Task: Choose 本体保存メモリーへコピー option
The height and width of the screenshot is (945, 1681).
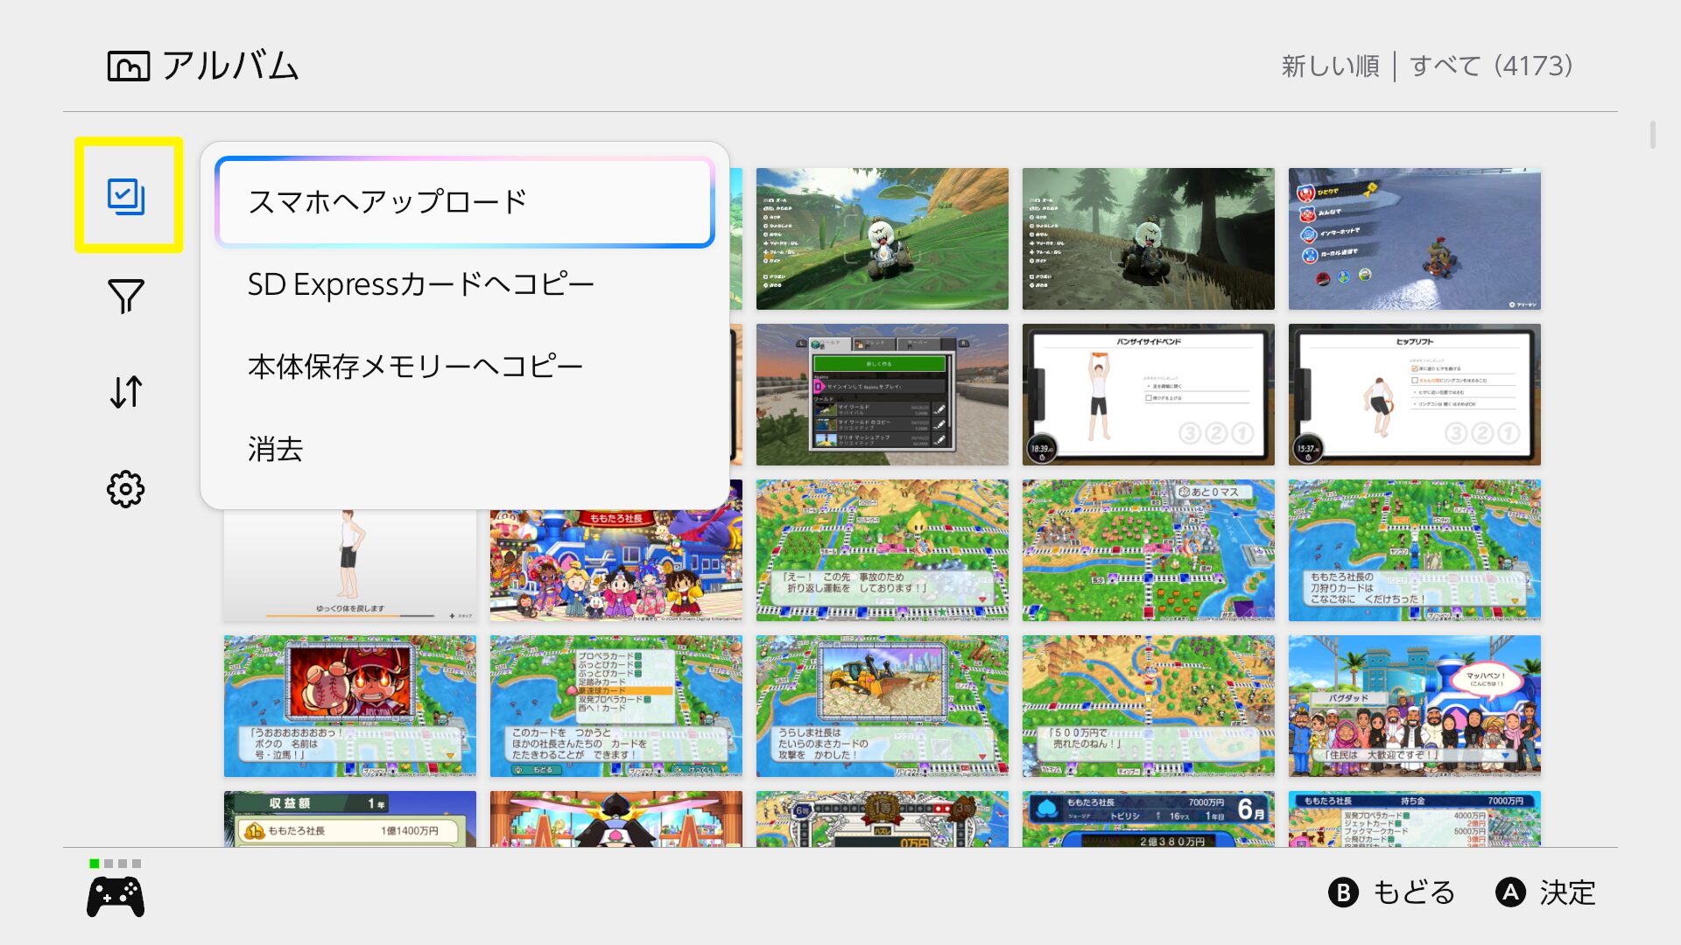Action: click(x=465, y=367)
